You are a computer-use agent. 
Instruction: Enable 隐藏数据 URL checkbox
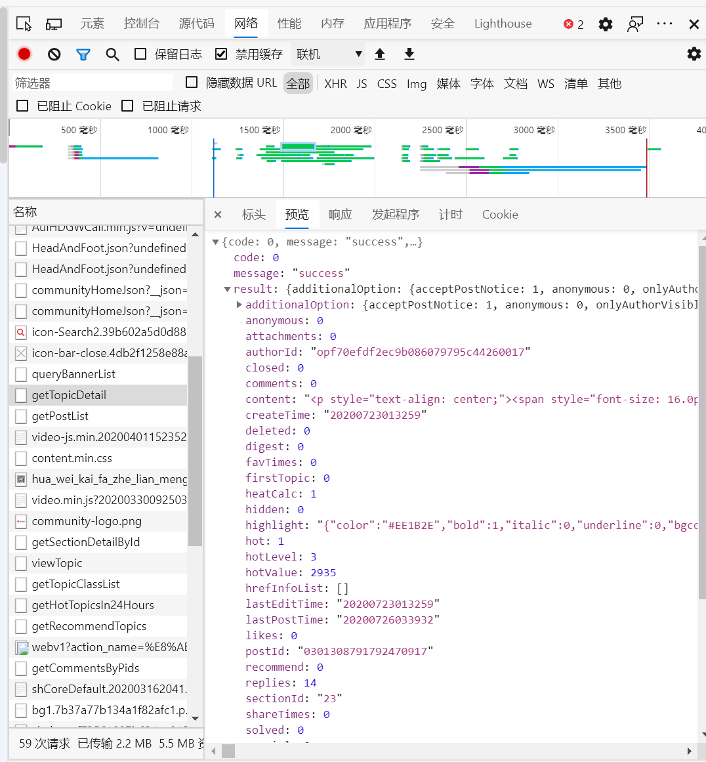click(192, 82)
